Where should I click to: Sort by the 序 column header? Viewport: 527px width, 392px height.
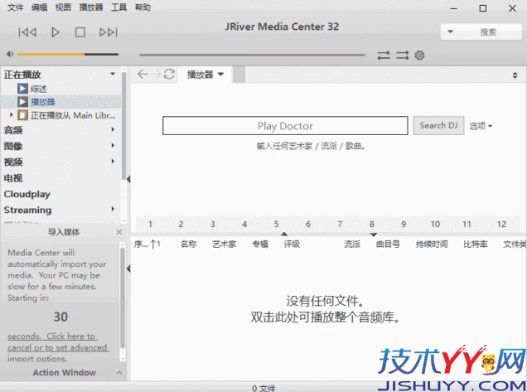click(x=147, y=244)
